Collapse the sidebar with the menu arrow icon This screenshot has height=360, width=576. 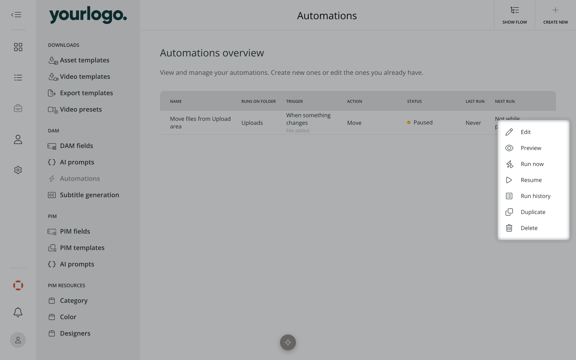click(16, 15)
